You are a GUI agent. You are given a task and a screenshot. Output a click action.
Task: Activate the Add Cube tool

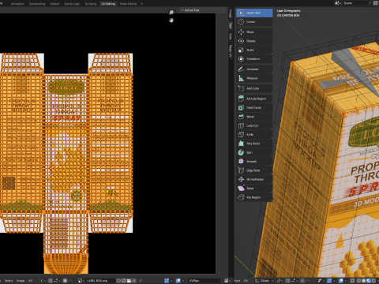[254, 88]
